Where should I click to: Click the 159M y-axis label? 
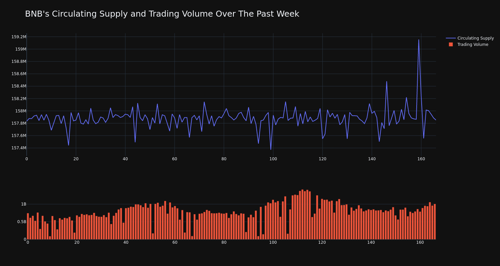pos(21,49)
